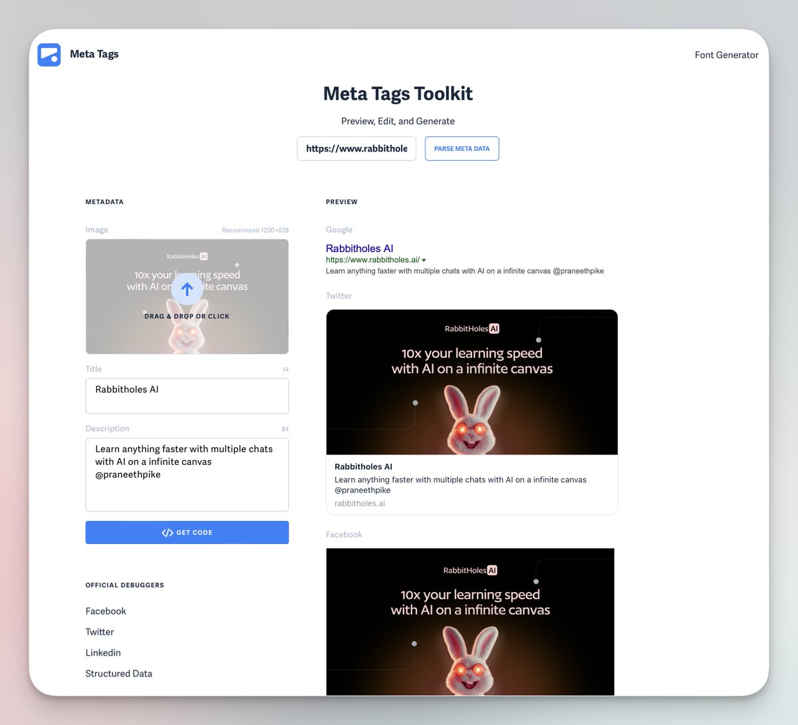Screen dimensions: 798x725
Task: Click the METADATA section label
Action: [104, 202]
